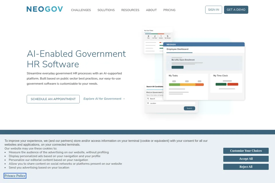The image size is (275, 183).
Task: Open the Challenges menu
Action: point(81,10)
